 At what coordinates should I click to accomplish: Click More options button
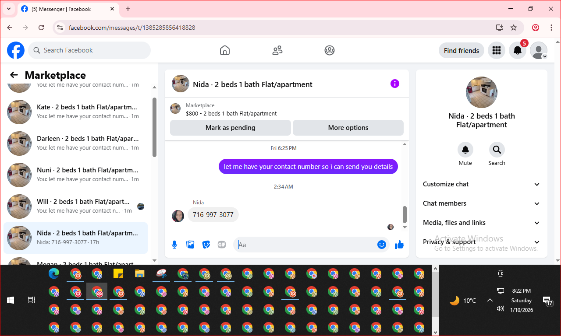click(x=348, y=128)
